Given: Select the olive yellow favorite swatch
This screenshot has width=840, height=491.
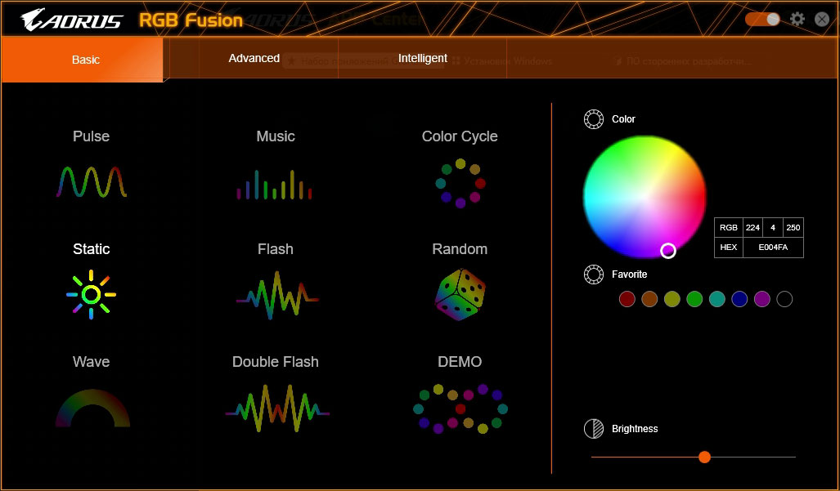Looking at the screenshot, I should [672, 299].
